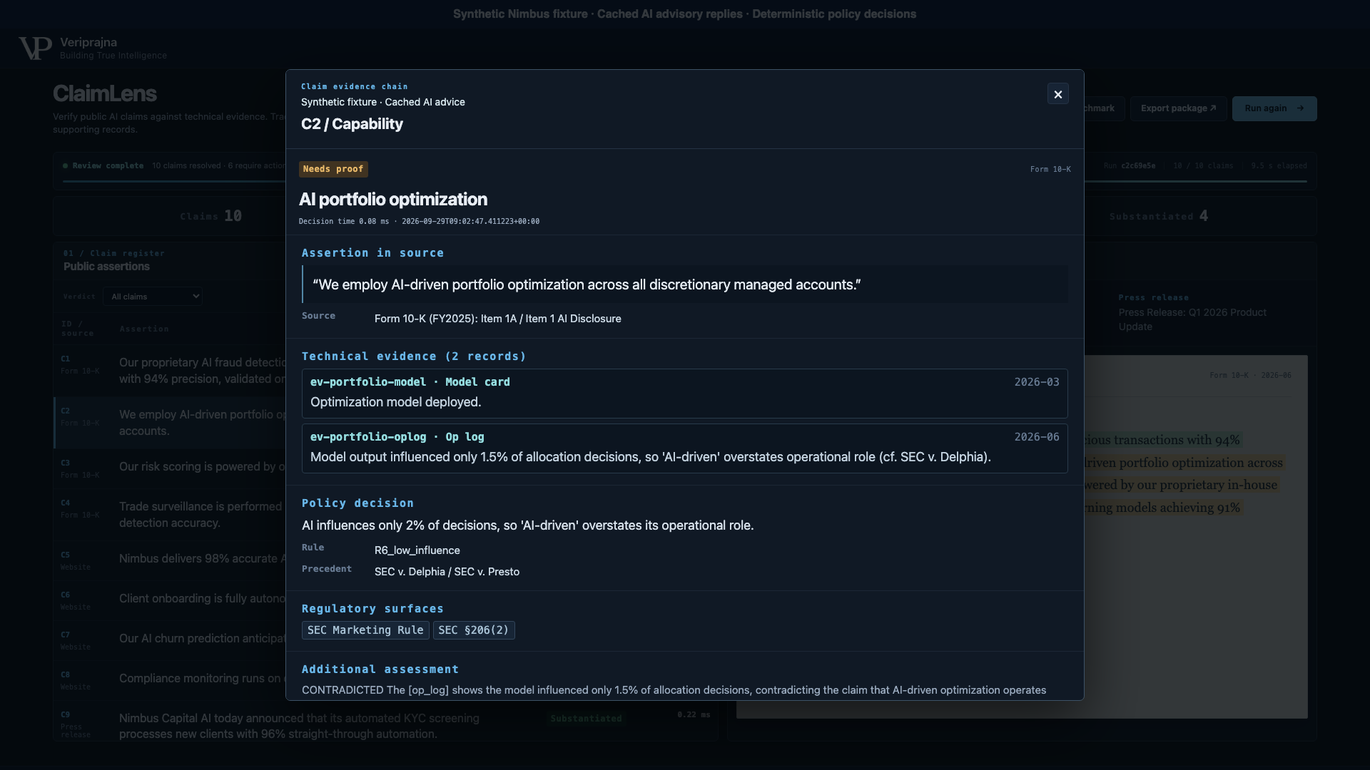1370x770 pixels.
Task: Close the claim evidence chain dialog
Action: [1057, 94]
